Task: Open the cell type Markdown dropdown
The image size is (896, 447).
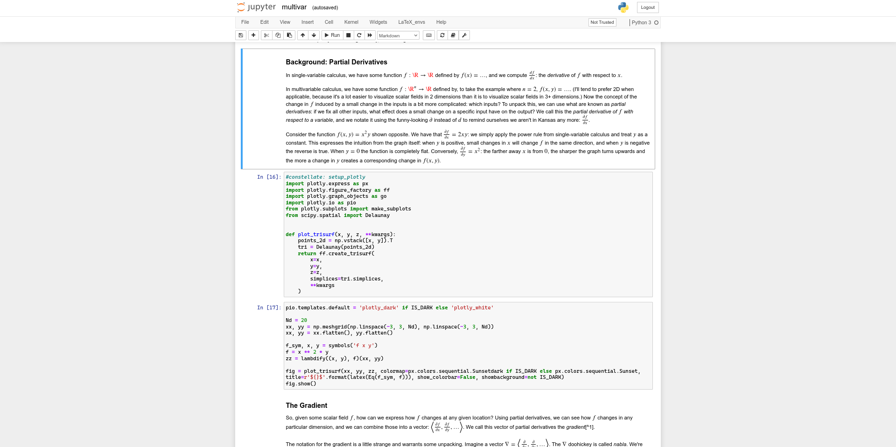Action: (x=398, y=35)
